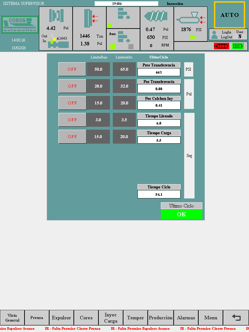Edit Pres Transferencia low limit 50.0
Viewport: 249px width, 332px height.
[x=98, y=69]
